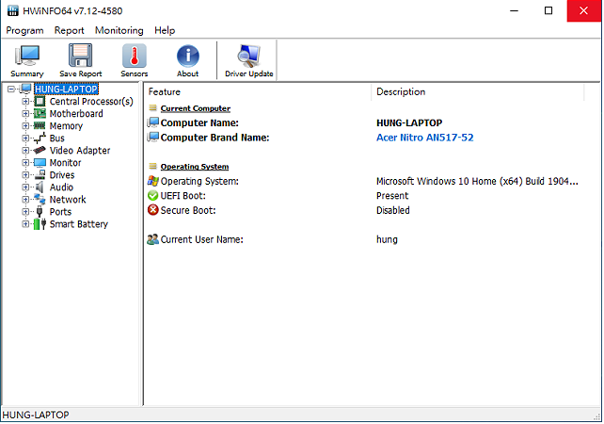Click the Operating System Windows flag icon

point(153,181)
